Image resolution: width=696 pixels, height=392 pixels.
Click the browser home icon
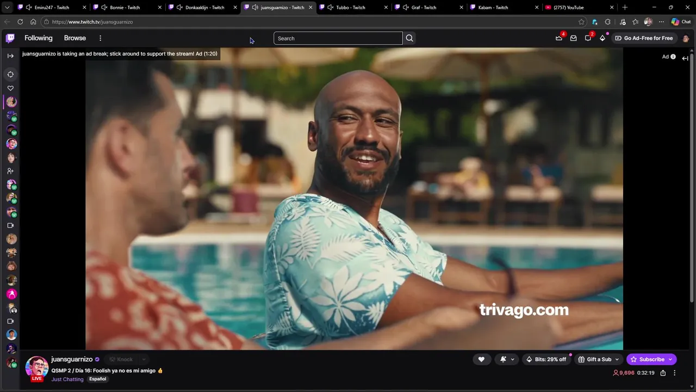(x=33, y=22)
